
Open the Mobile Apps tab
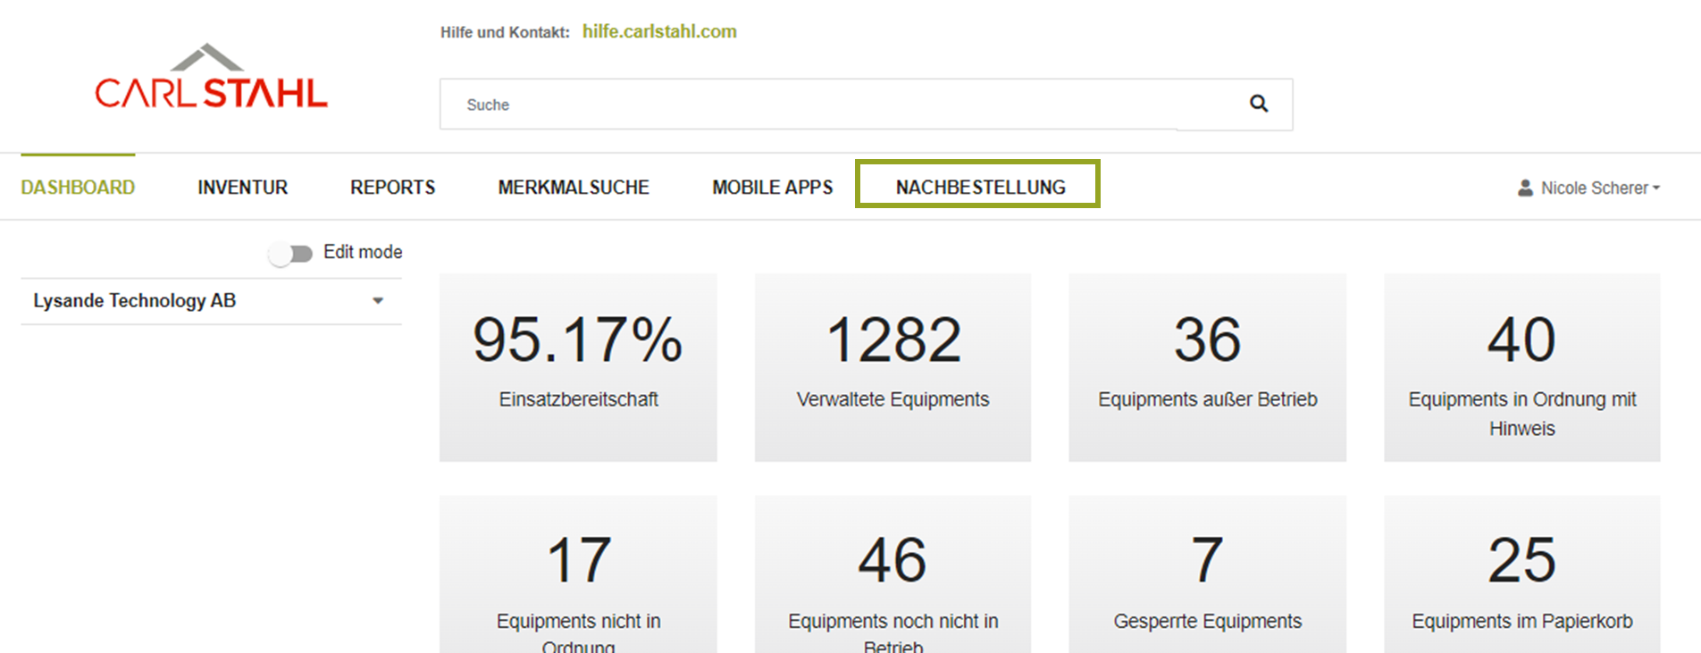click(x=772, y=188)
